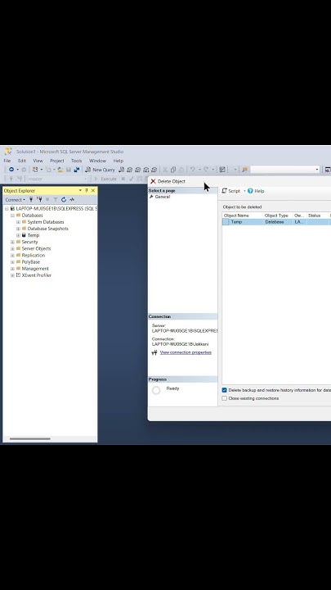Close the Object Explorer panel
Image resolution: width=331 pixels, height=590 pixels.
pos(93,191)
